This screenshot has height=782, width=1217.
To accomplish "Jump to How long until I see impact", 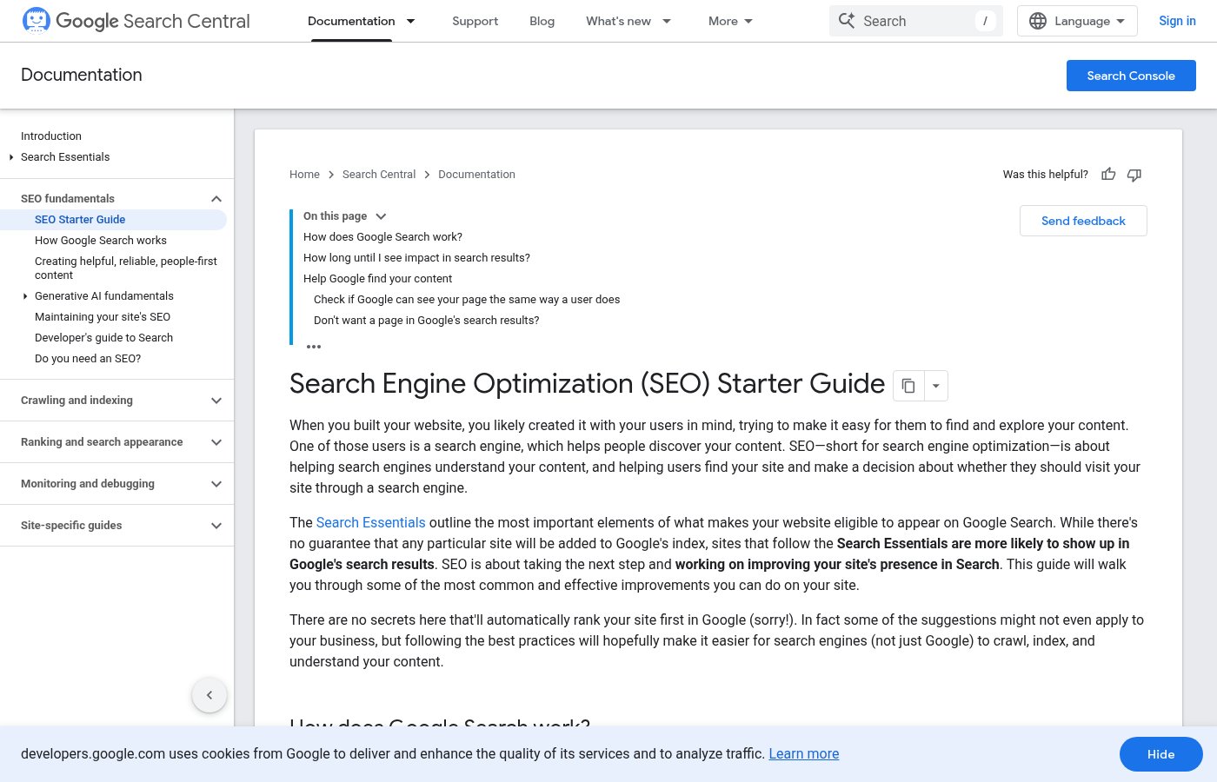I will (416, 258).
